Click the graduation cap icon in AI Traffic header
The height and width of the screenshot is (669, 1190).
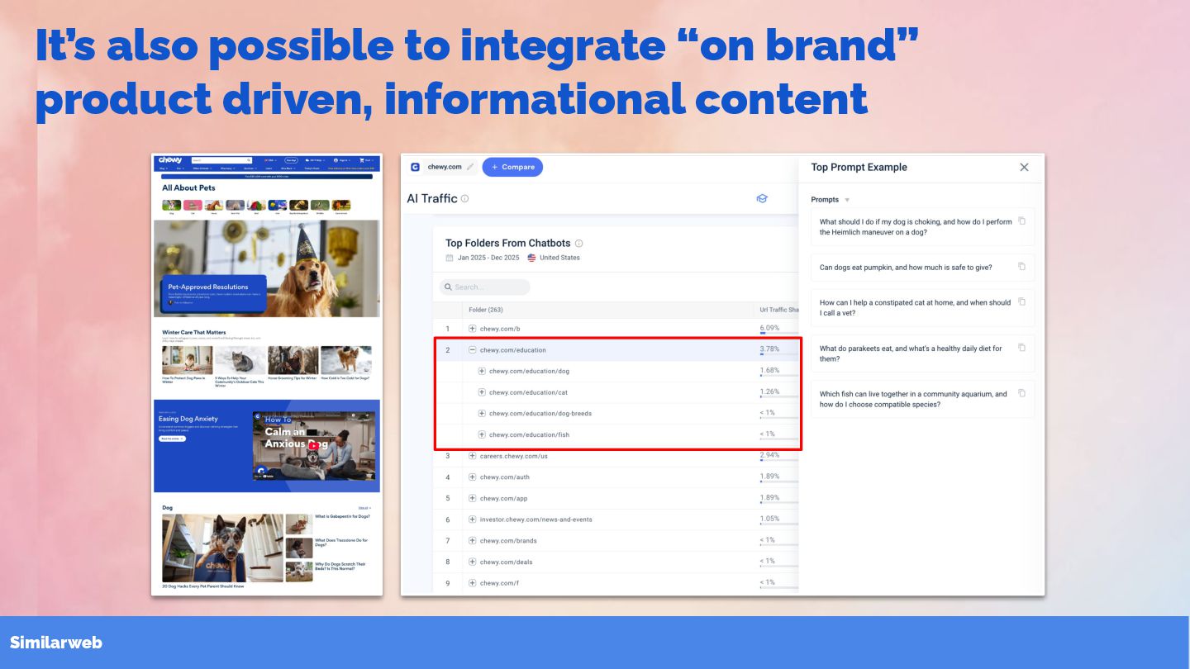(x=762, y=199)
